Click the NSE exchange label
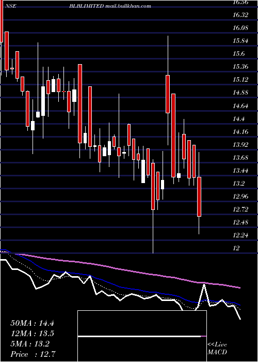Screen dimensions: 258x362 pos(11,6)
